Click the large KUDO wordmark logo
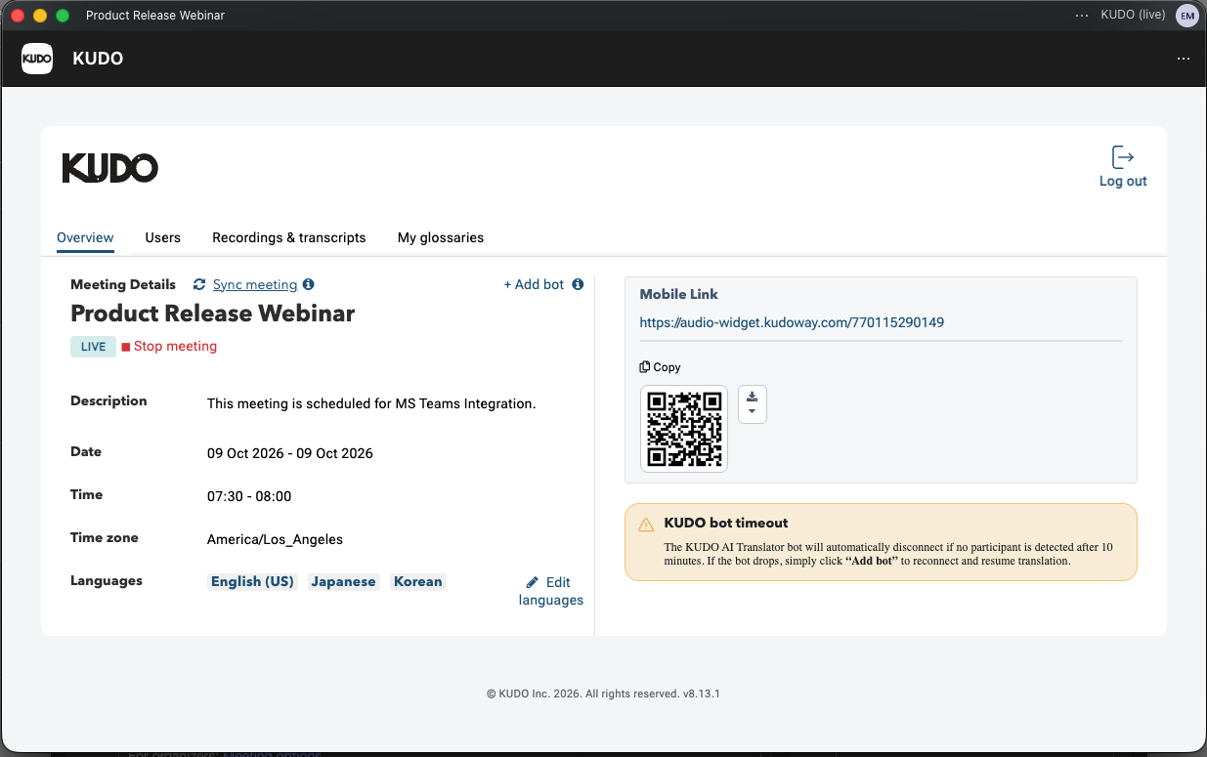1207x757 pixels. [110, 168]
